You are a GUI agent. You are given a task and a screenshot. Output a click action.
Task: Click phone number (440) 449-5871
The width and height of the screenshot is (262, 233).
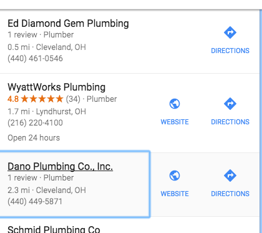pos(35,201)
